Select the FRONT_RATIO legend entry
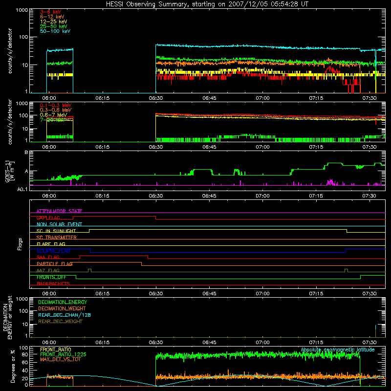The image size is (391, 391). pyautogui.click(x=56, y=349)
